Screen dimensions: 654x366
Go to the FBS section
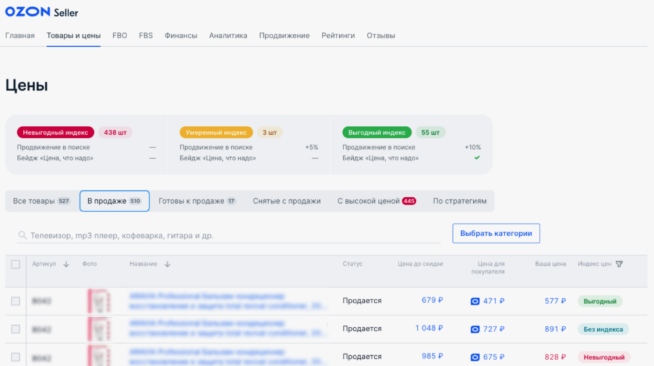pyautogui.click(x=146, y=36)
